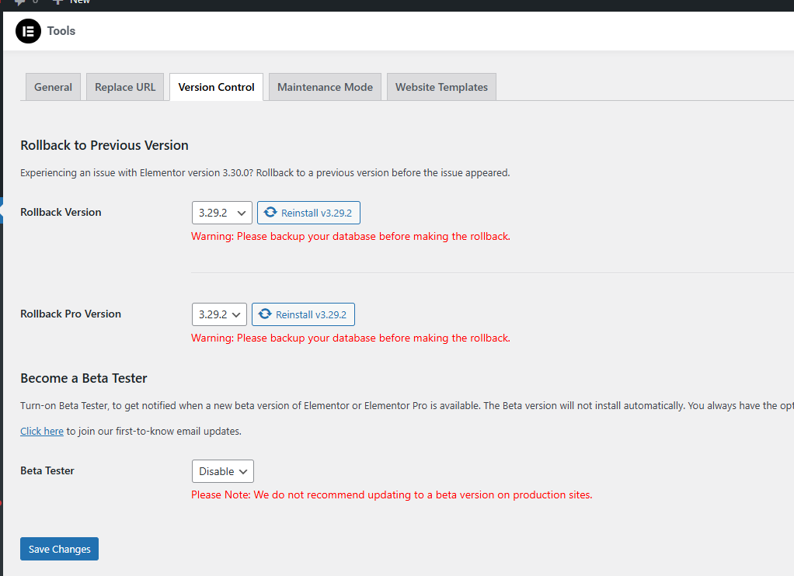Image resolution: width=794 pixels, height=576 pixels.
Task: Open the Replace URL tab
Action: point(125,87)
